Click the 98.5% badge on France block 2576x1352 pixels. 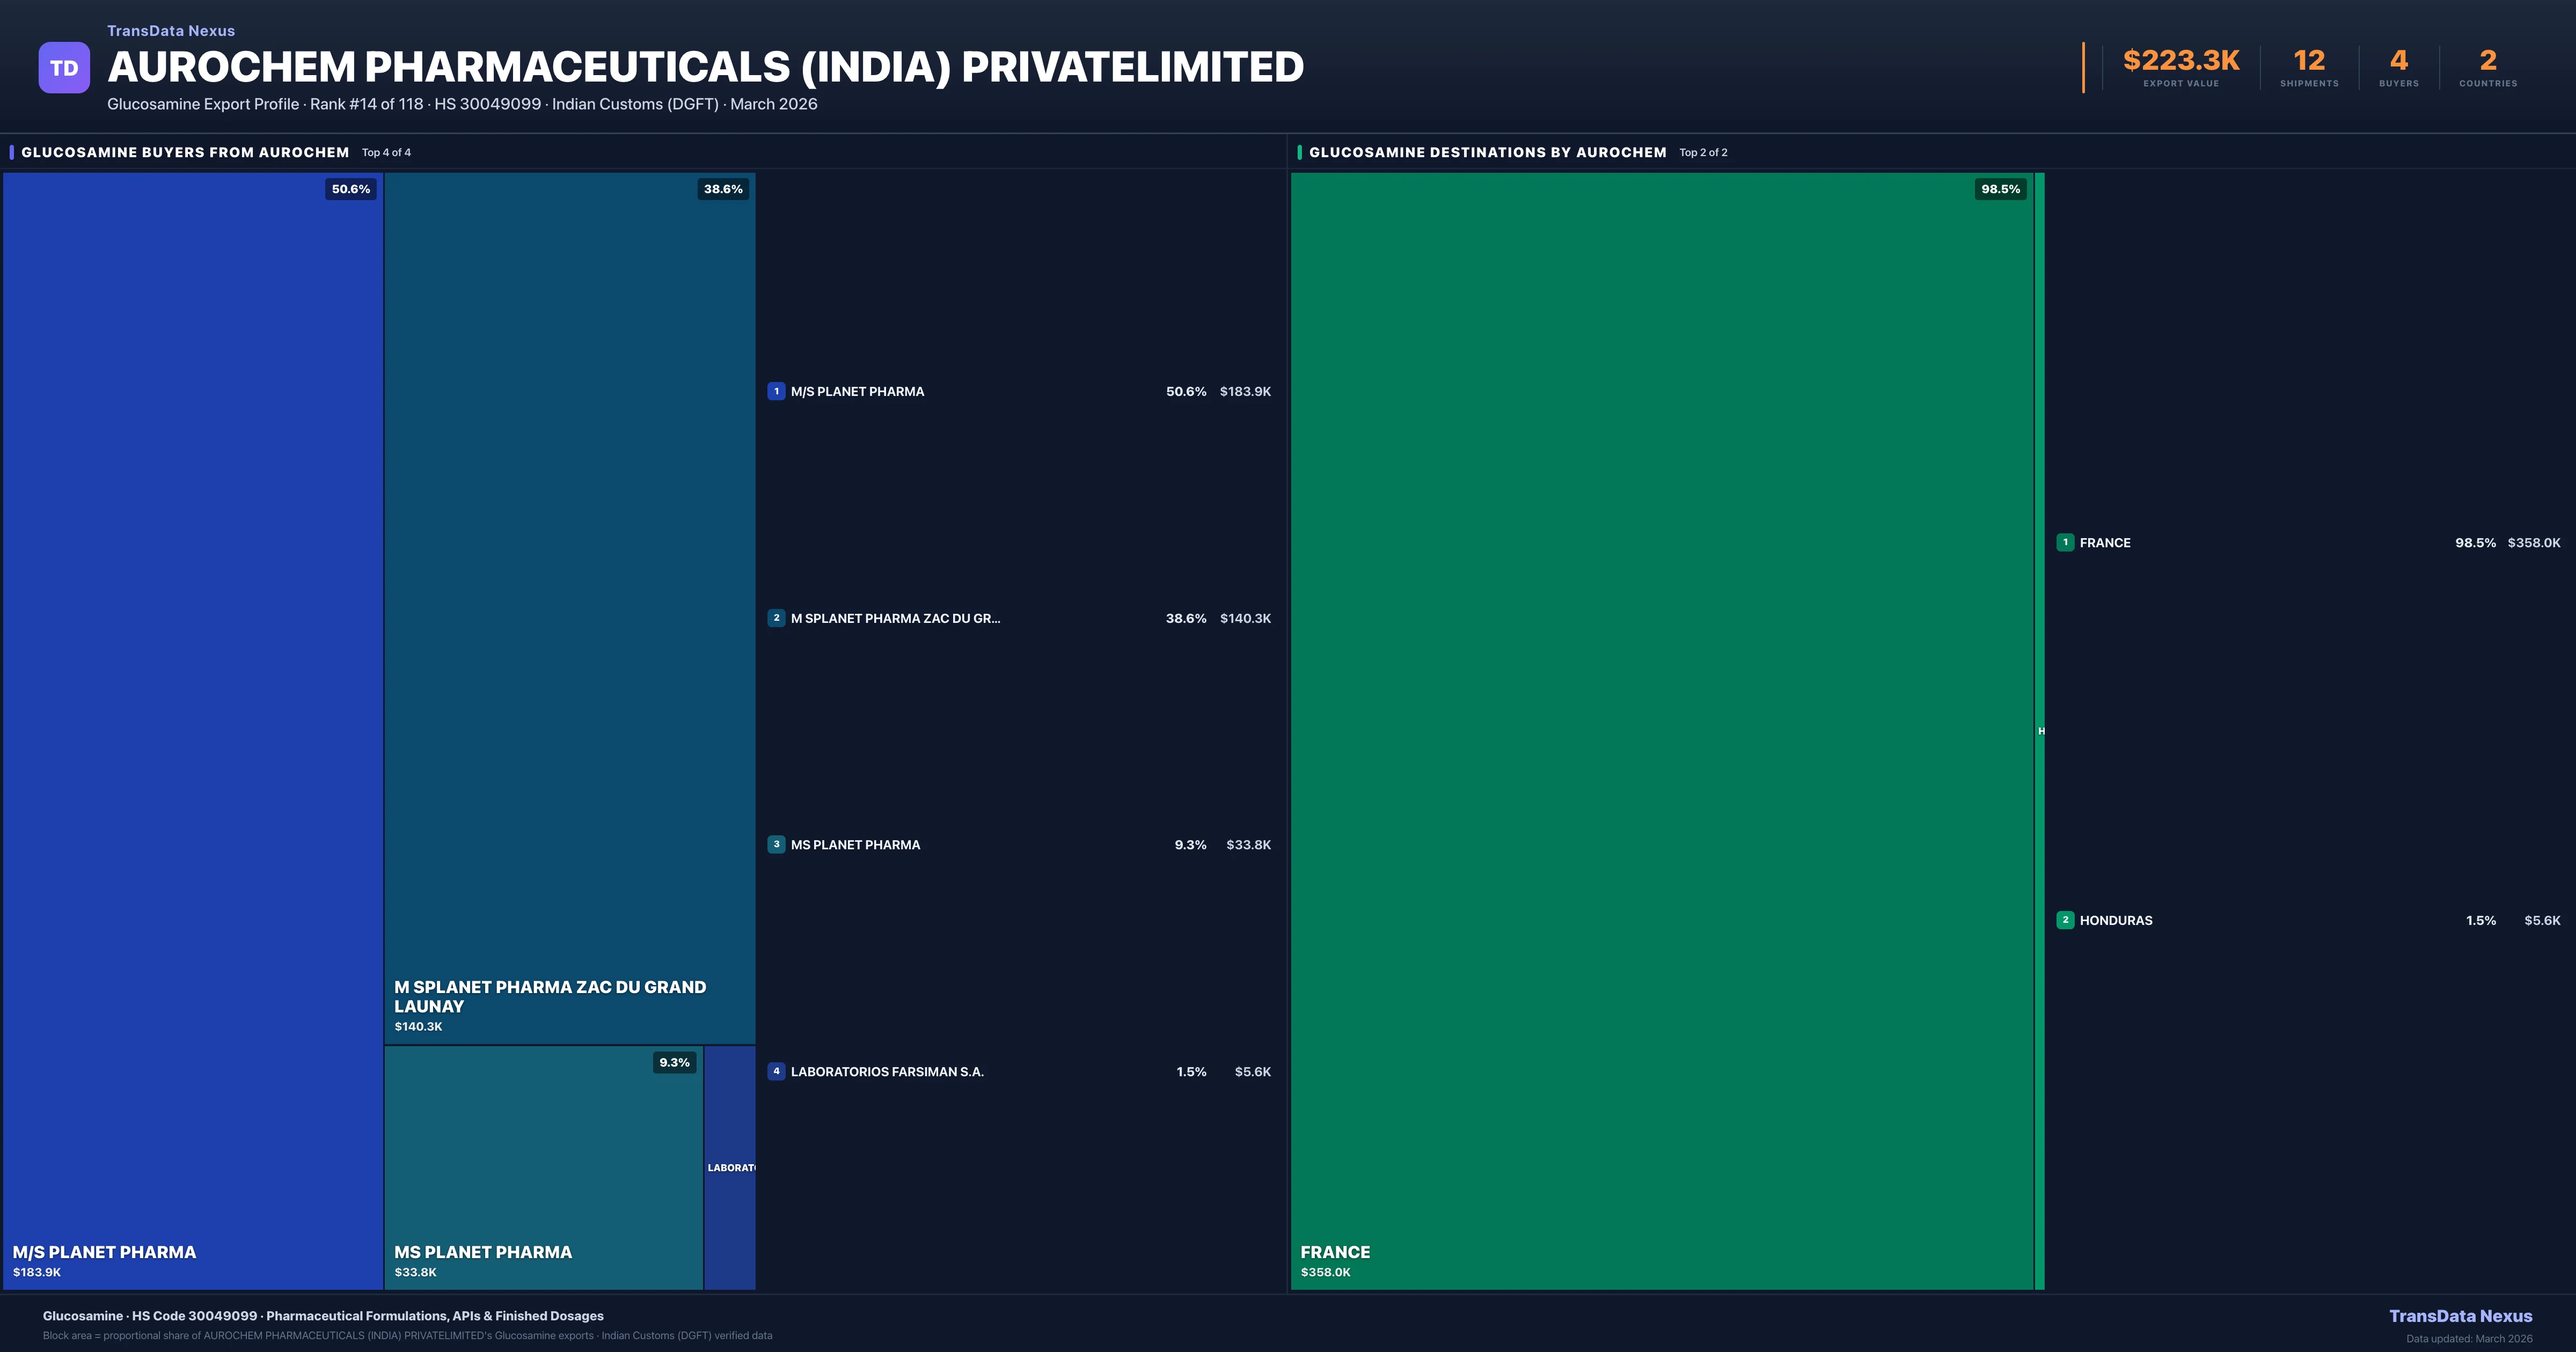click(x=2000, y=189)
